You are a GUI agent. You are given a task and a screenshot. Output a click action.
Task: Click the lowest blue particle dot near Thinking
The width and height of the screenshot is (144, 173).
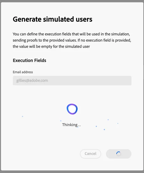point(104,130)
